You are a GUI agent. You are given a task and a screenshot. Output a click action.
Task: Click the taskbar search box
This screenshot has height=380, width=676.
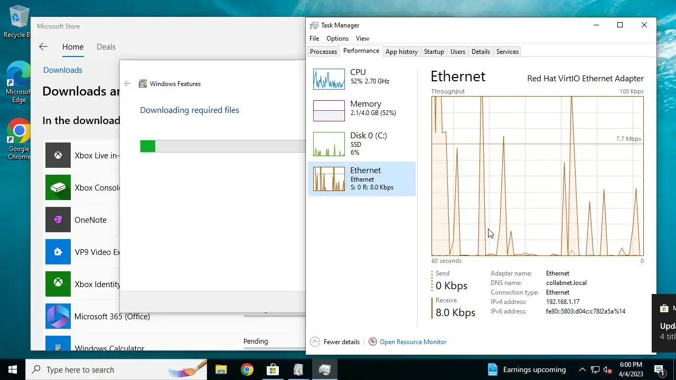coord(117,369)
